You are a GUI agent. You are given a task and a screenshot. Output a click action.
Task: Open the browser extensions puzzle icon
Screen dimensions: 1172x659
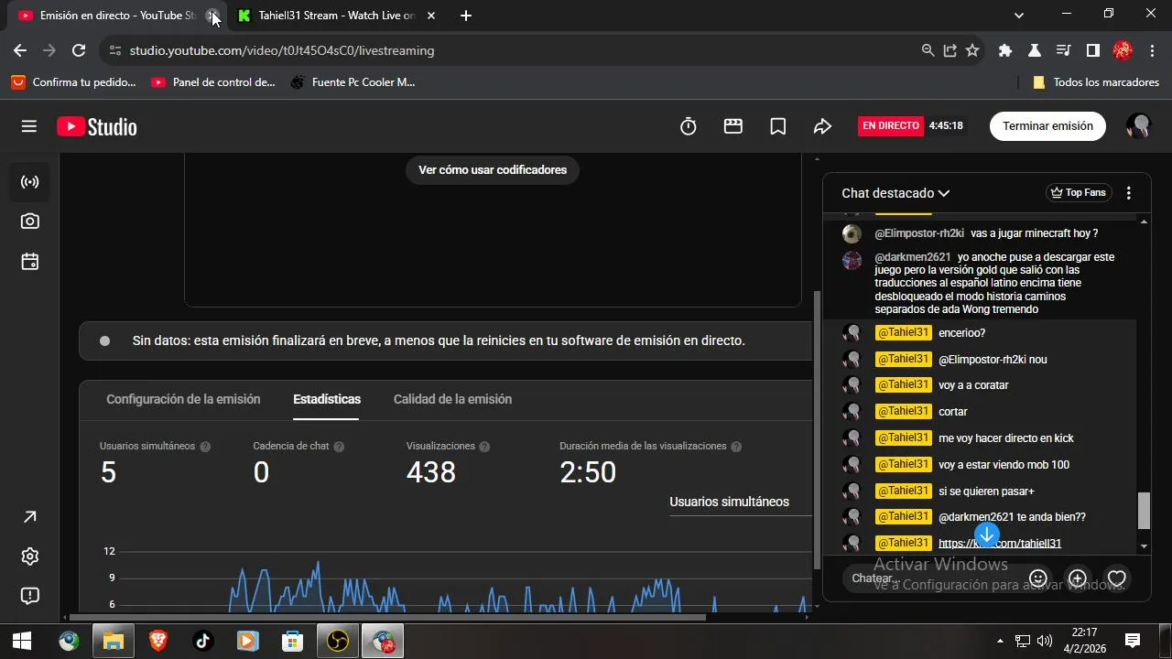click(x=1005, y=50)
